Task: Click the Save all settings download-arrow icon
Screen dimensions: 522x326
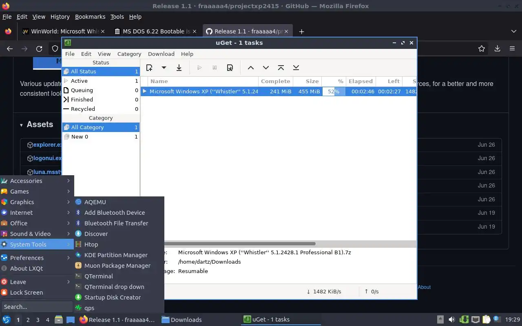Action: (179, 68)
